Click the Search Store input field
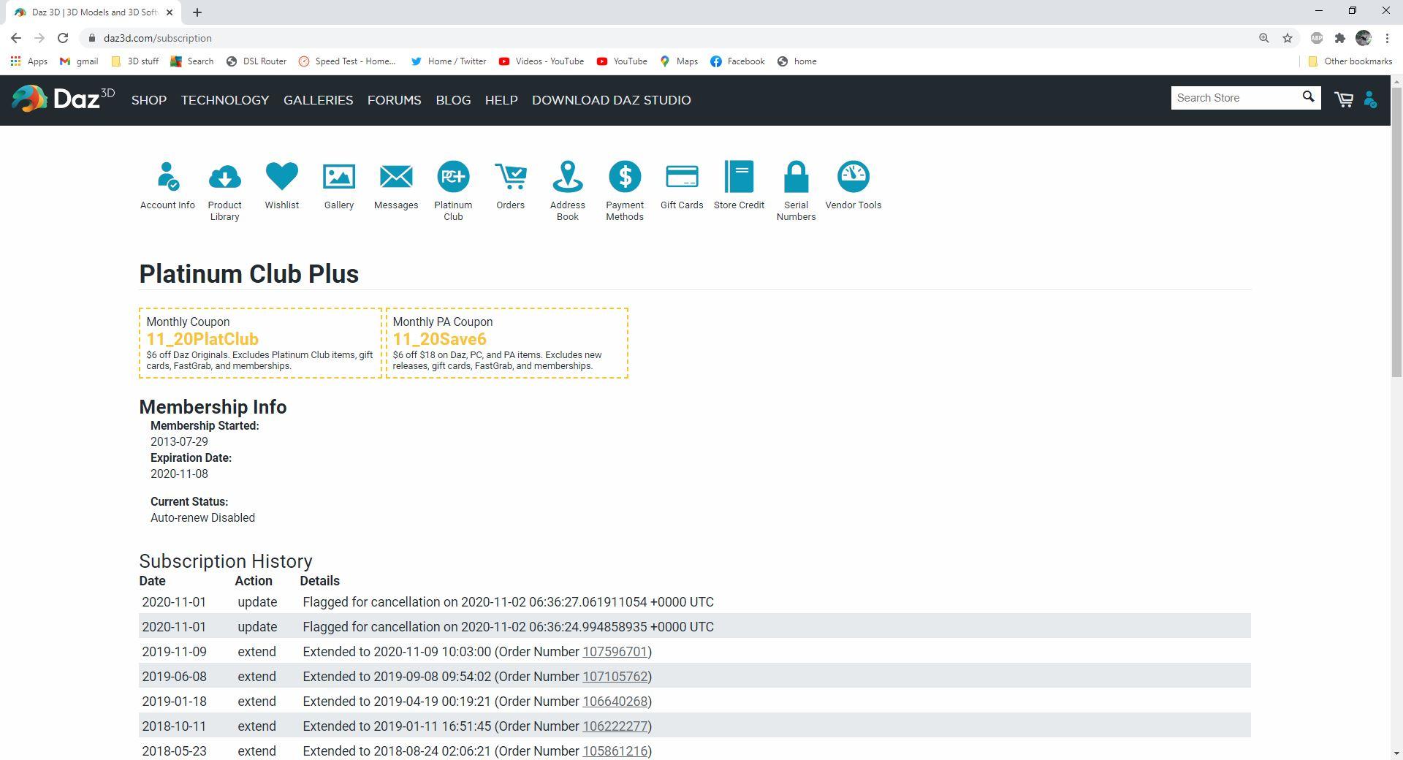 point(1235,98)
